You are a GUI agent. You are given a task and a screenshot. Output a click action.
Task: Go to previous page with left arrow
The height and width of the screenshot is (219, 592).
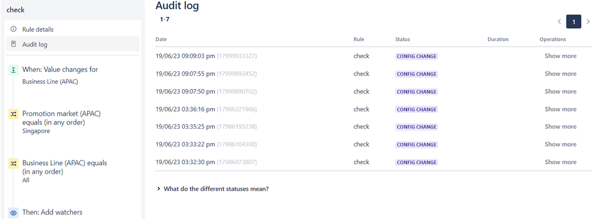(x=559, y=22)
